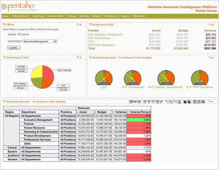Open the DataSource menu item
The width and height of the screenshot is (219, 170).
click(111, 16)
